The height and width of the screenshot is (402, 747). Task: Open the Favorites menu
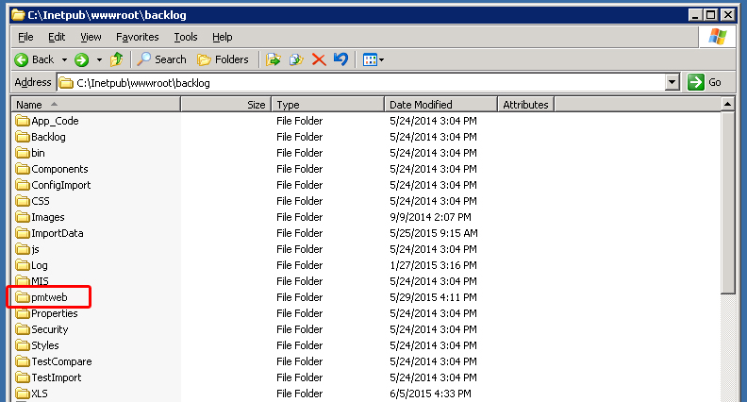pyautogui.click(x=137, y=37)
